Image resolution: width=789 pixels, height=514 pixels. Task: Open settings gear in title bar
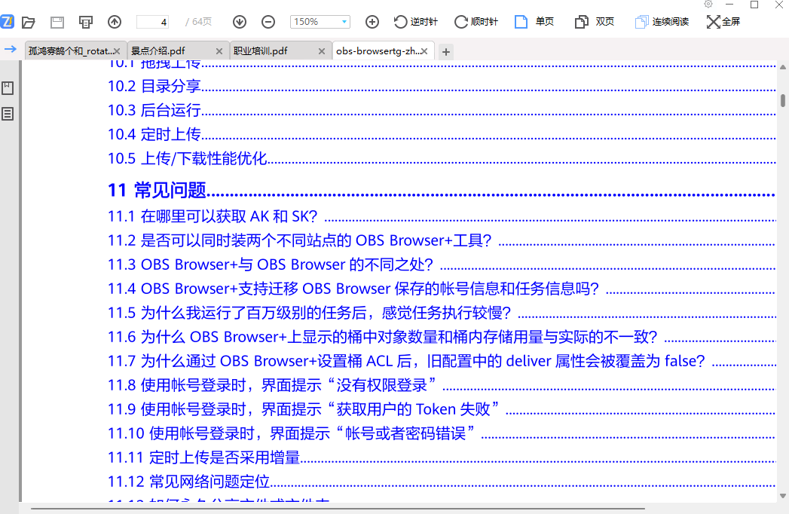(x=708, y=5)
